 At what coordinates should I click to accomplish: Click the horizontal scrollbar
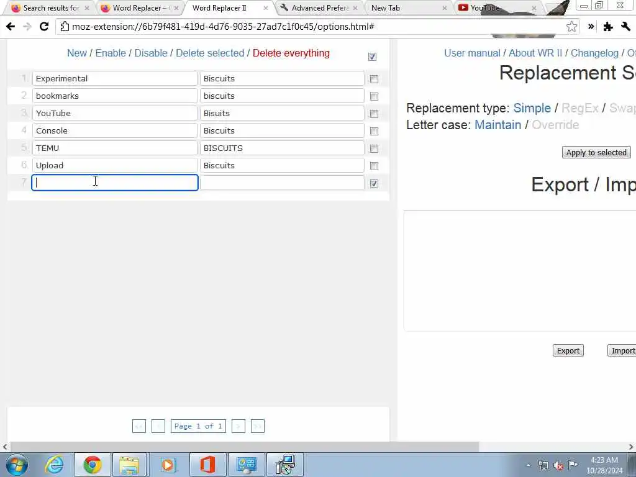tap(244, 447)
